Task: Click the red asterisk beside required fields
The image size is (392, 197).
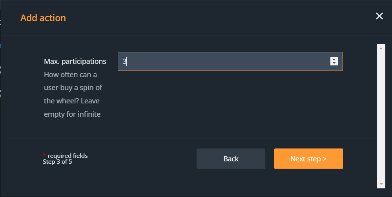Action: (x=44, y=156)
